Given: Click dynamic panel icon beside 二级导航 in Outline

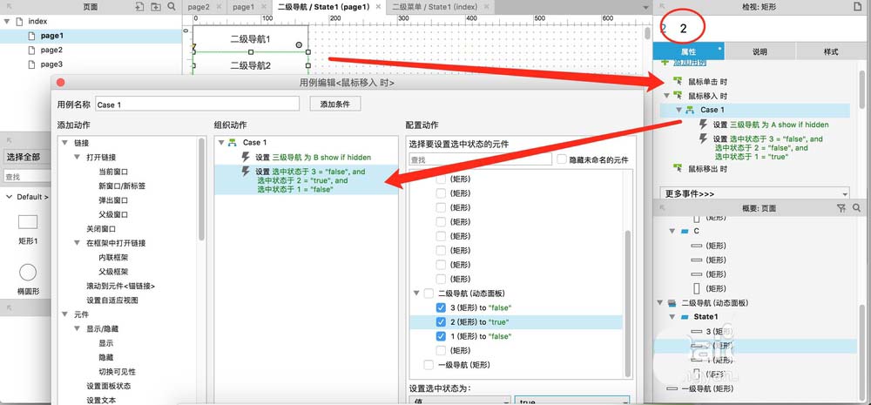Looking at the screenshot, I should coord(672,303).
